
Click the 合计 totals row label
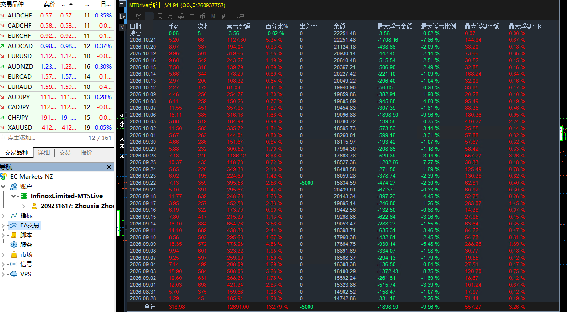click(x=150, y=307)
